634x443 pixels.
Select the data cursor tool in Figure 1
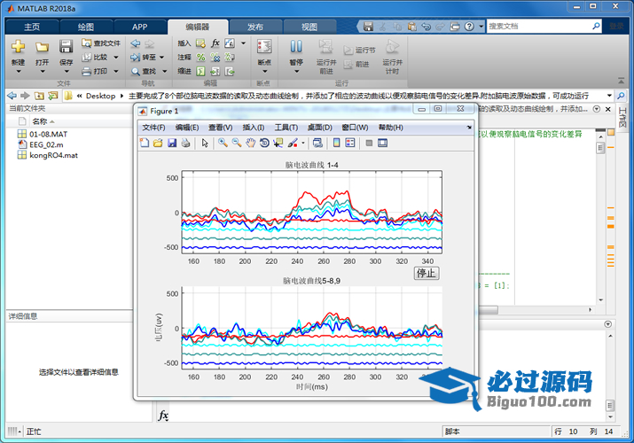278,143
